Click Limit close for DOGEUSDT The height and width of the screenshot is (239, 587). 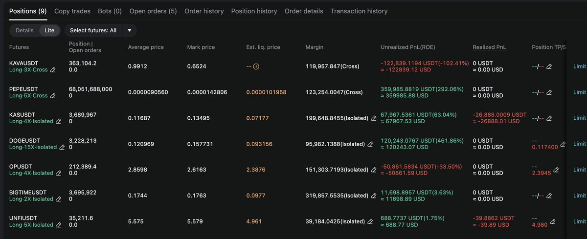click(x=580, y=144)
